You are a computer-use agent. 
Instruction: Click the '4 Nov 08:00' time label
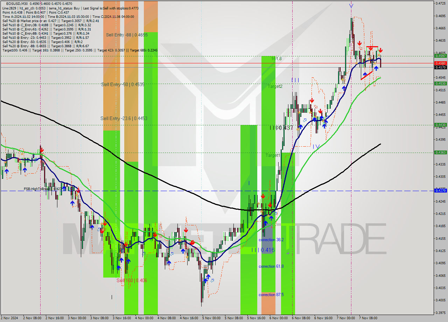167,318
